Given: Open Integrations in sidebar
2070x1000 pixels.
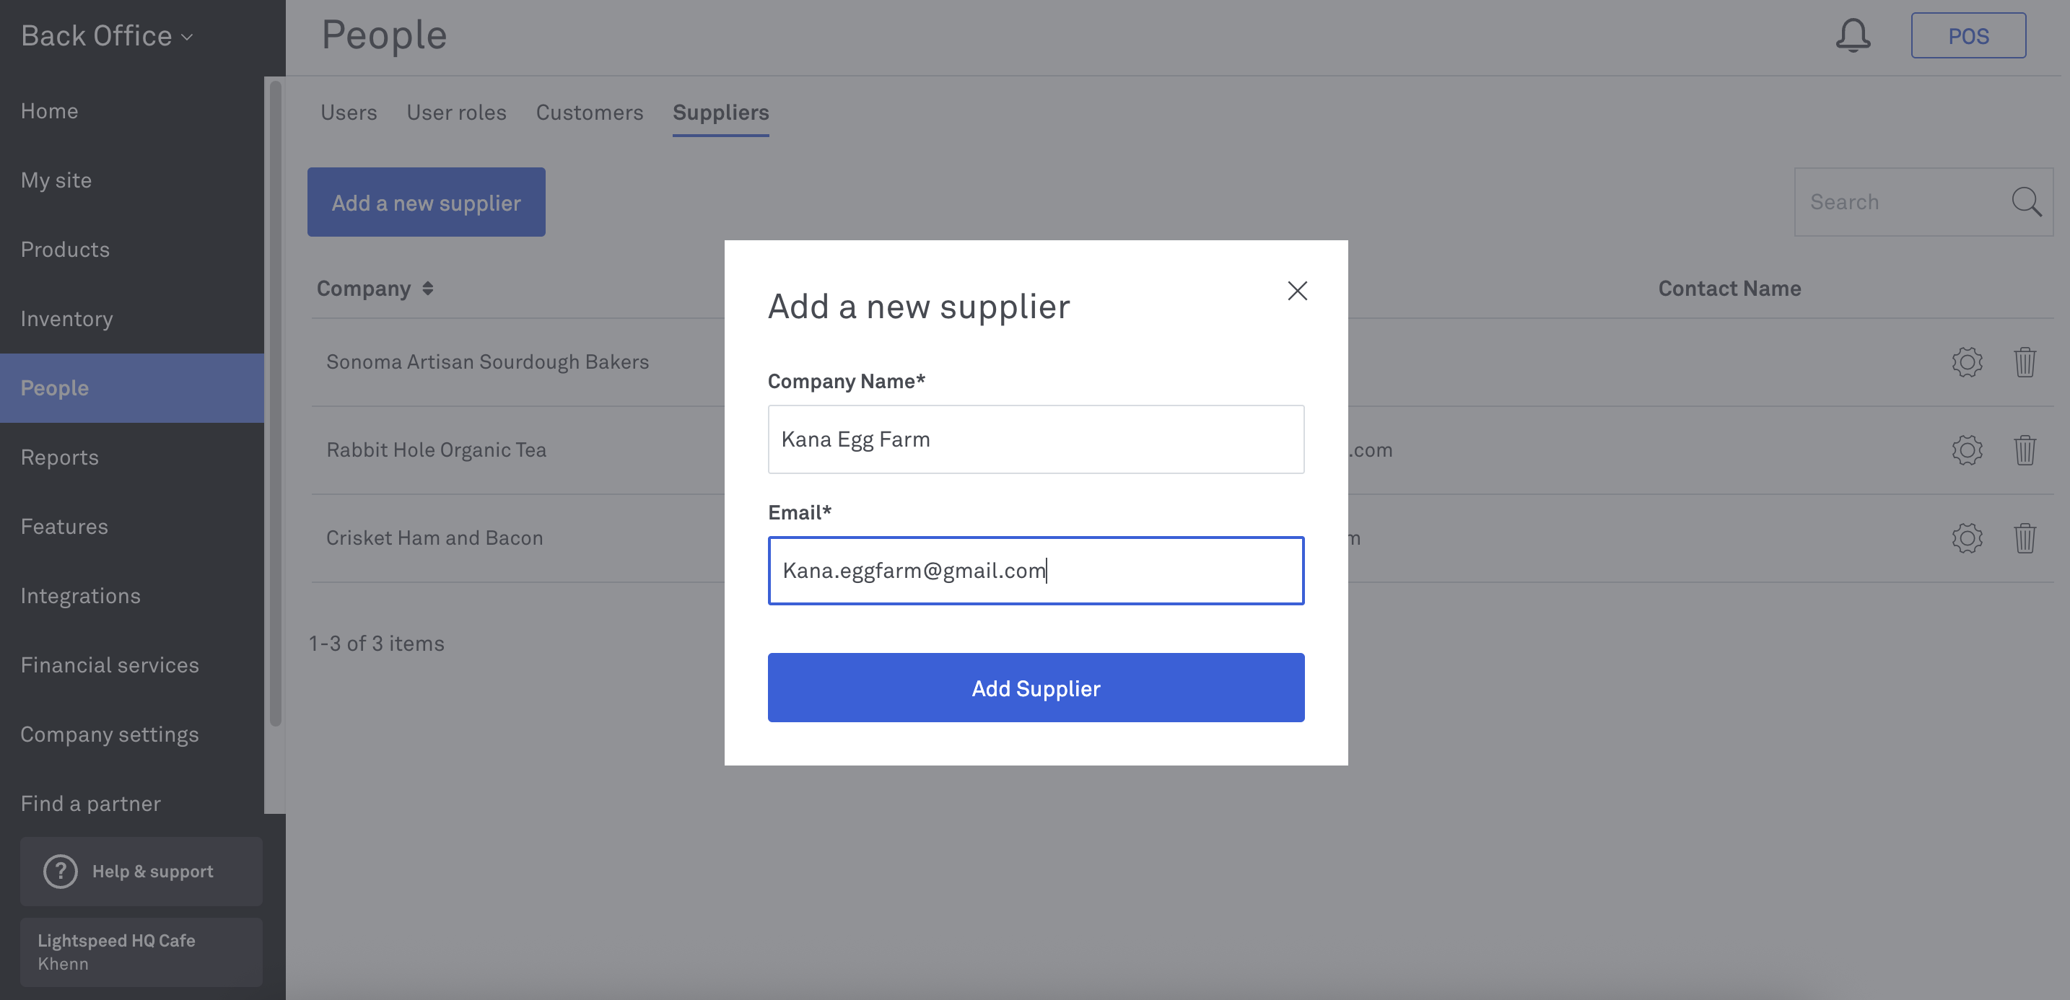Looking at the screenshot, I should (x=132, y=596).
